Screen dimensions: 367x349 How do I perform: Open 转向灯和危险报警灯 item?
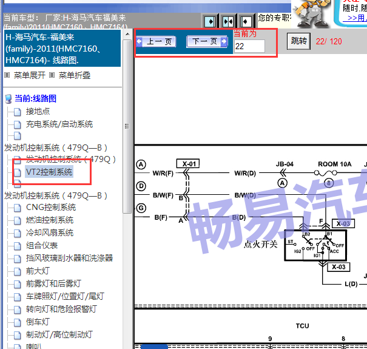pos(61,309)
